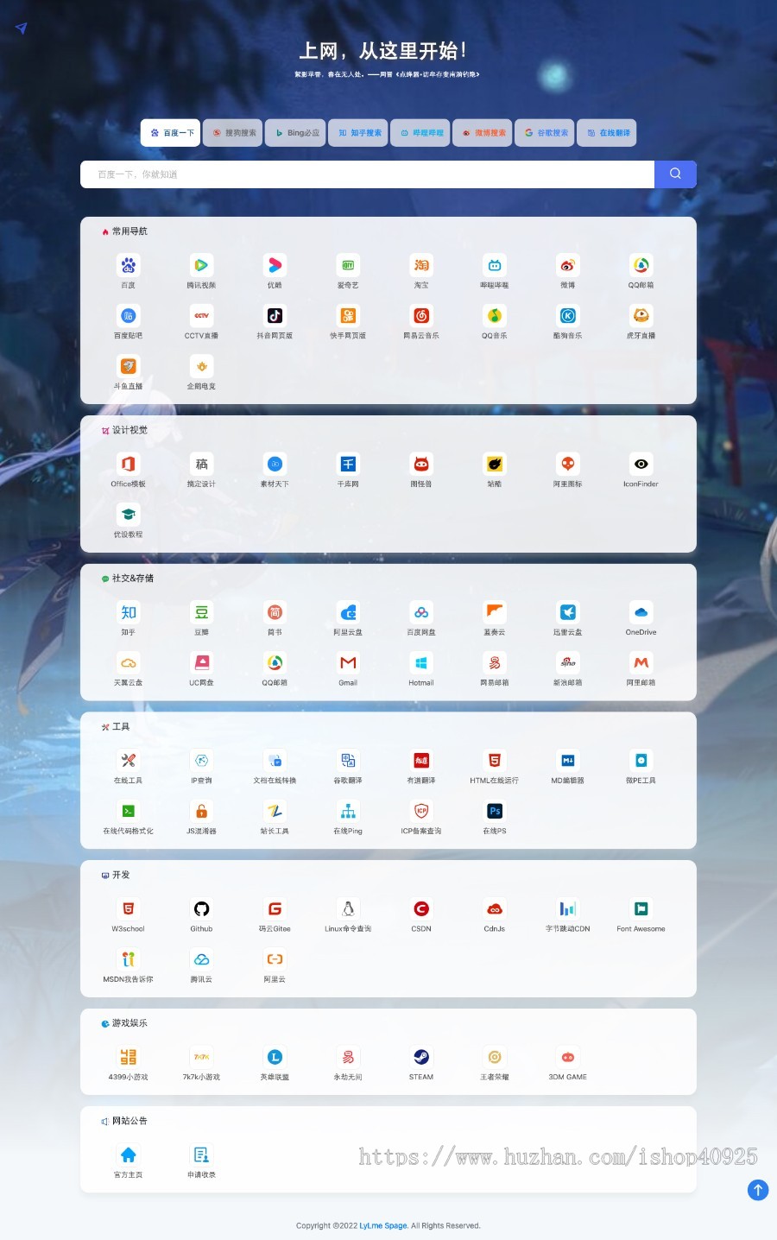Open the 虎牙直播 icon
Viewport: 777px width, 1240px height.
click(641, 316)
